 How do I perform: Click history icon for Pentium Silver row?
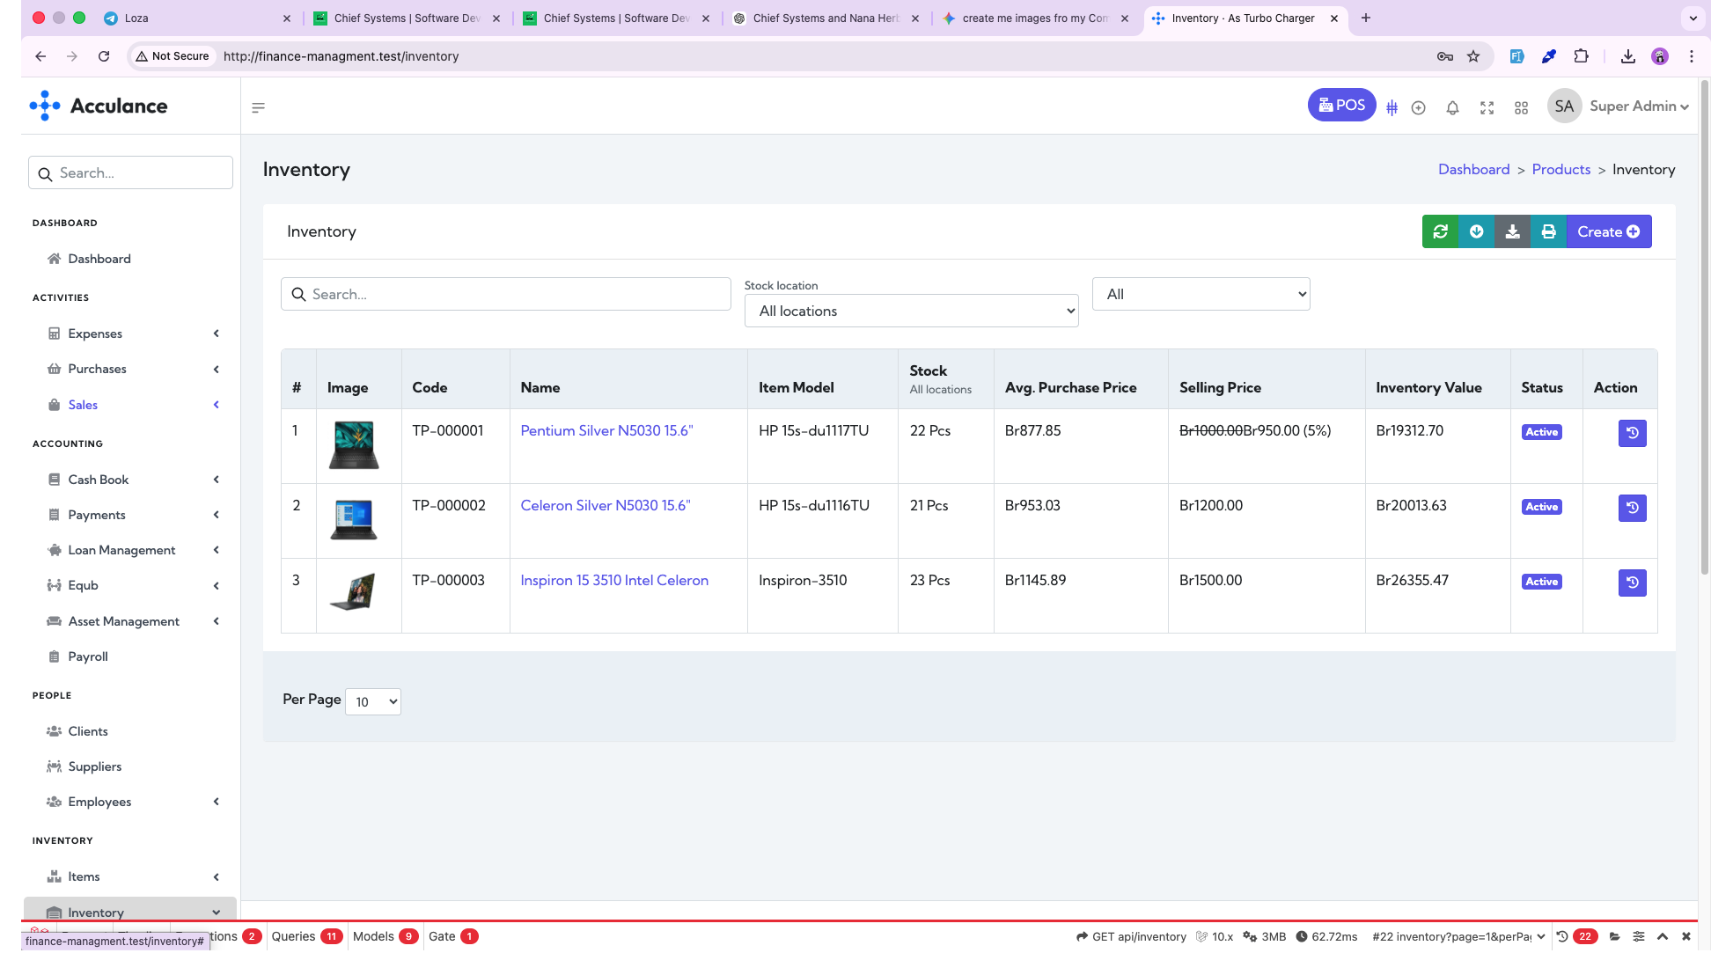pyautogui.click(x=1632, y=433)
